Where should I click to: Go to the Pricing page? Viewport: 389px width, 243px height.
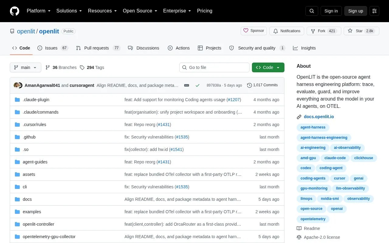click(205, 11)
